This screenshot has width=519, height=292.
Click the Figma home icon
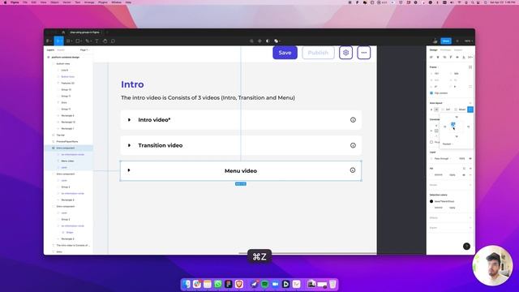pos(63,32)
